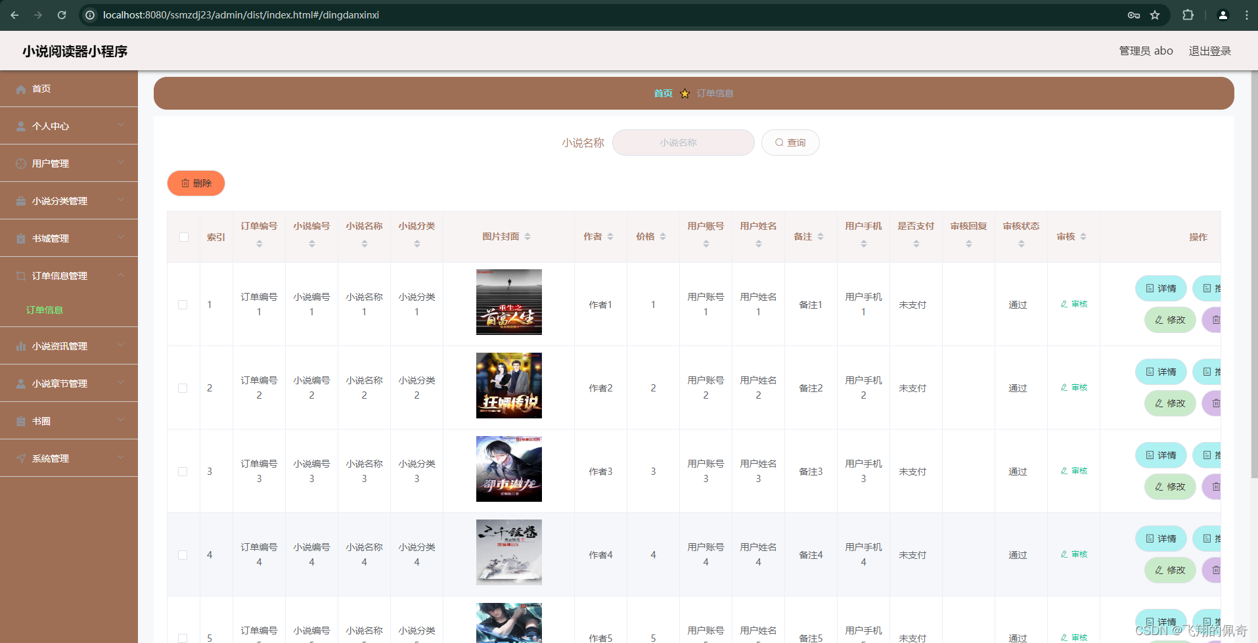Click 修改 button for row 2
1258x643 pixels.
point(1170,403)
